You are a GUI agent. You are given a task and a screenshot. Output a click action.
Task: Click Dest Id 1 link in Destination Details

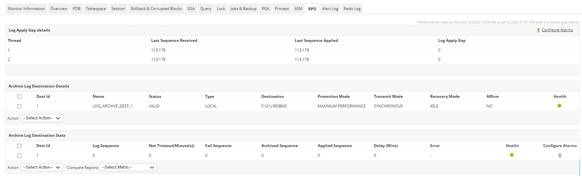[38, 106]
